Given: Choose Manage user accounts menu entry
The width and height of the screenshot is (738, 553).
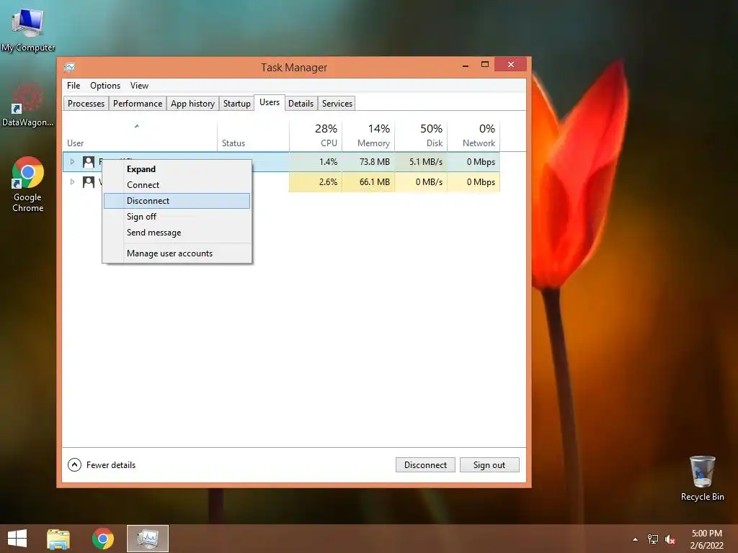Looking at the screenshot, I should pyautogui.click(x=177, y=253).
